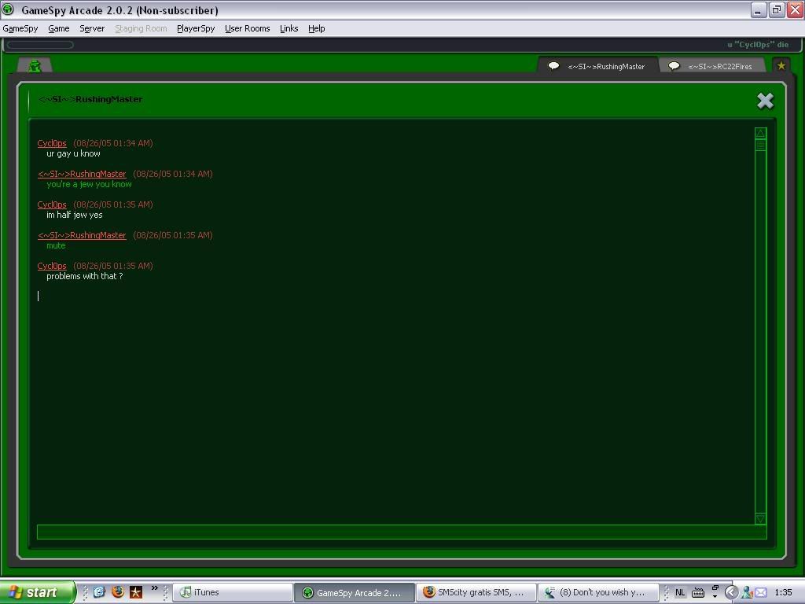This screenshot has height=604, width=805.
Task: Open the 'Don't you wish y...' taskbar window
Action: [x=597, y=592]
